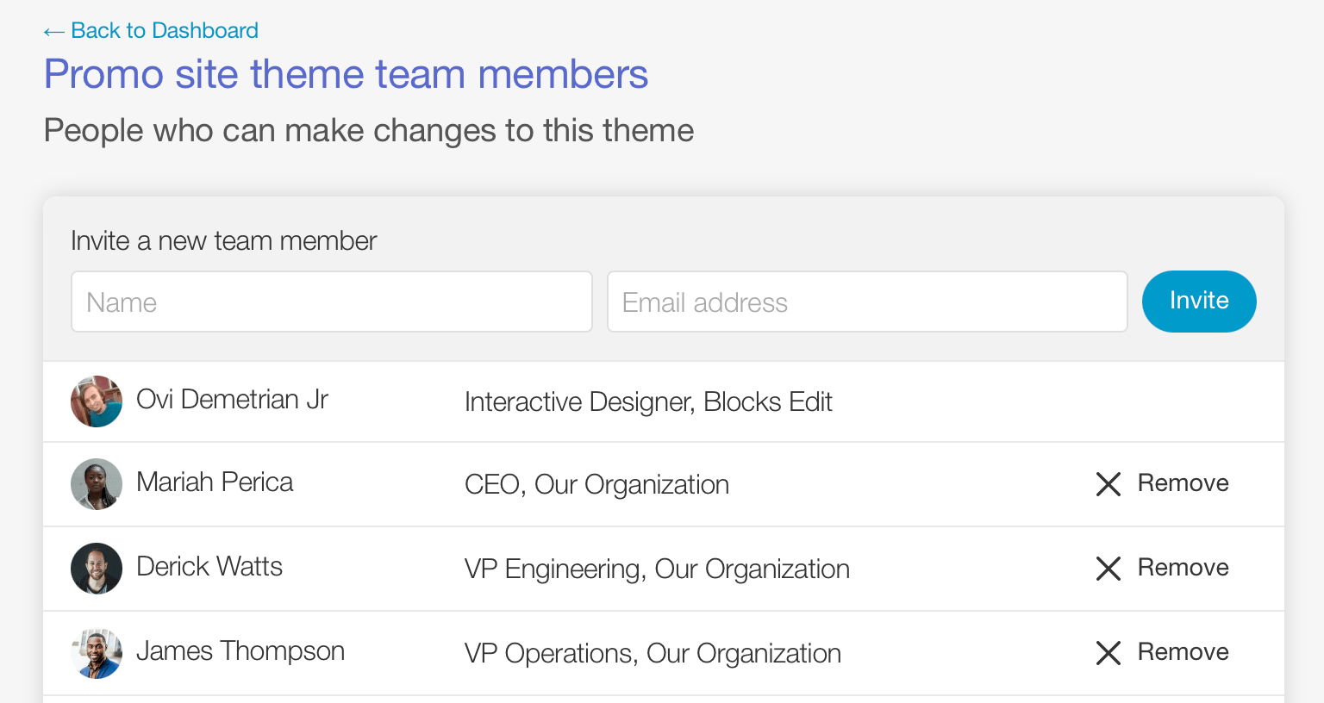Remove Derick Watts via Remove label
The height and width of the screenshot is (703, 1324).
click(1183, 567)
